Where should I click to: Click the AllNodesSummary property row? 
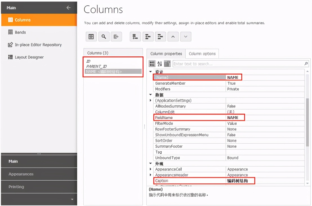point(229,106)
